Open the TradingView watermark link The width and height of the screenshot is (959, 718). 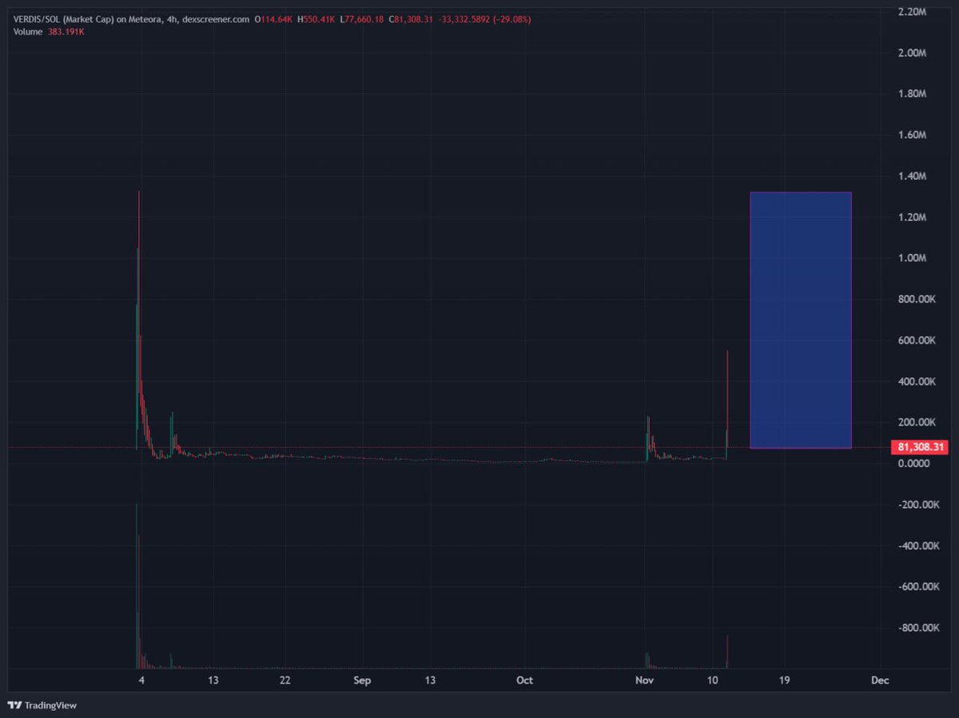click(x=42, y=705)
